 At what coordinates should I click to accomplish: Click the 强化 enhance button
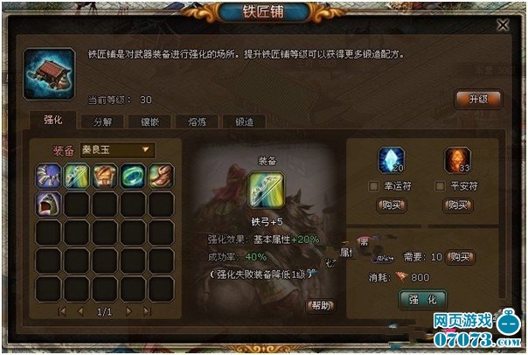click(423, 299)
